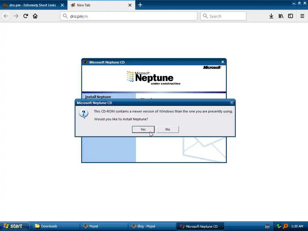Screen dimensions: 308x231
Task: Focus the Search box in toolbar
Action: pyautogui.click(x=223, y=16)
